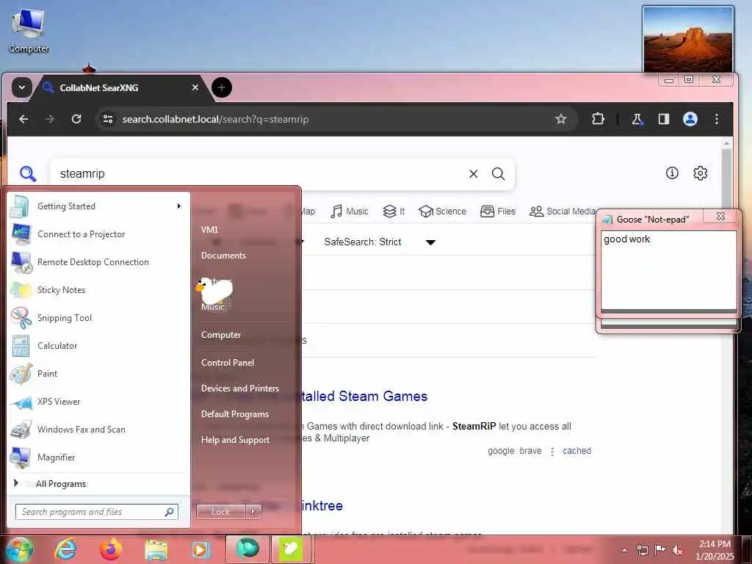Go forward in the browser

click(x=50, y=119)
